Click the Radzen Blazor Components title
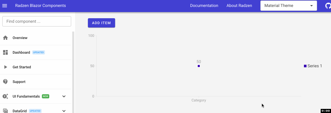The width and height of the screenshot is (331, 113). [40, 6]
